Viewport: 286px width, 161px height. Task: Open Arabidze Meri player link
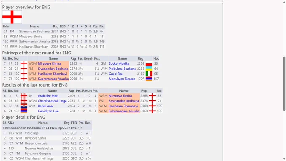[x=48, y=96]
